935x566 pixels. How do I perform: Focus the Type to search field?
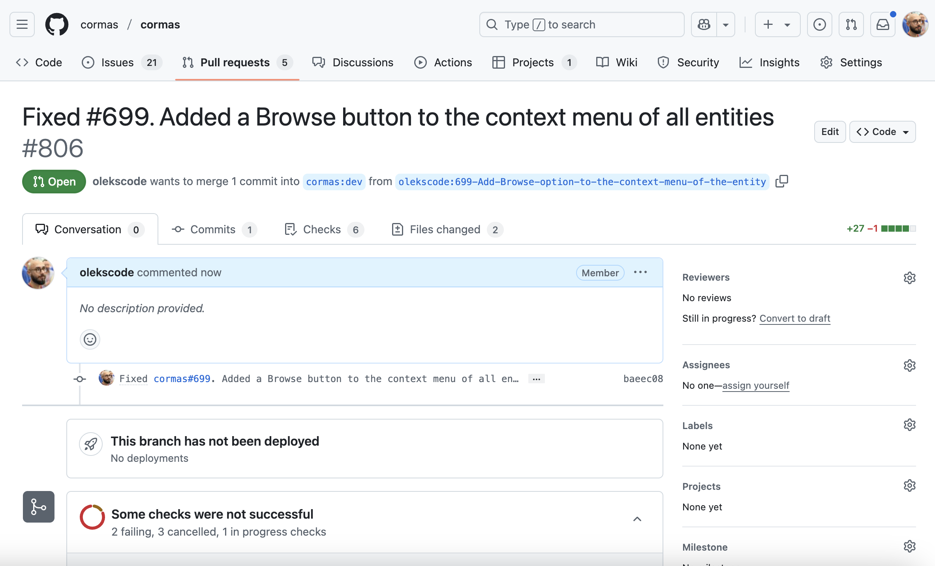(581, 24)
